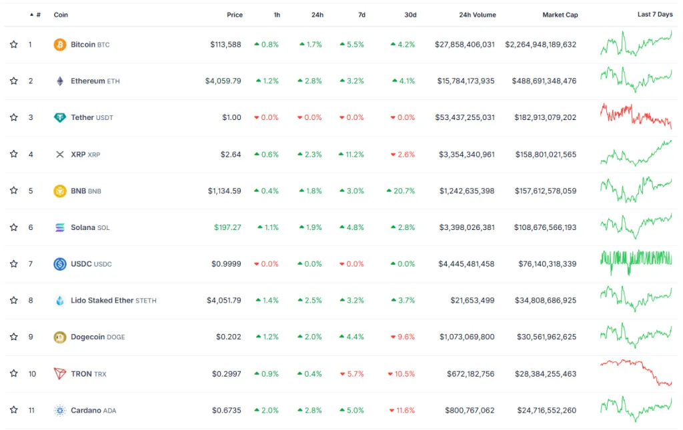
Task: Sort coins by Market Cap header
Action: (x=560, y=15)
